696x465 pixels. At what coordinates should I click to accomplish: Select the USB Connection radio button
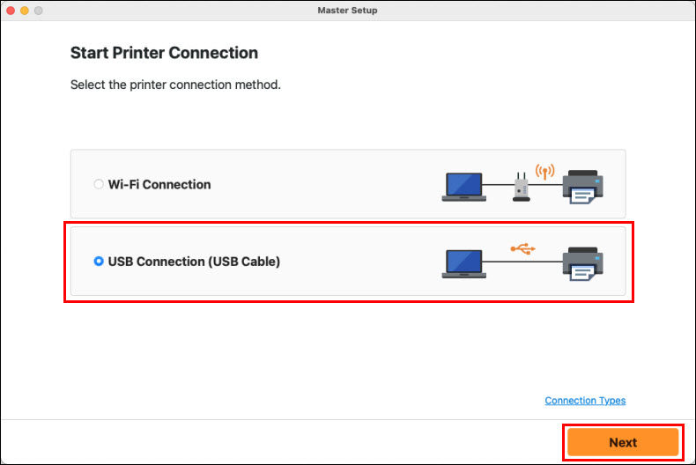coord(99,262)
